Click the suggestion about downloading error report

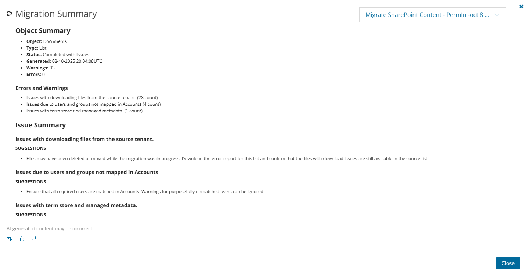[x=227, y=159]
